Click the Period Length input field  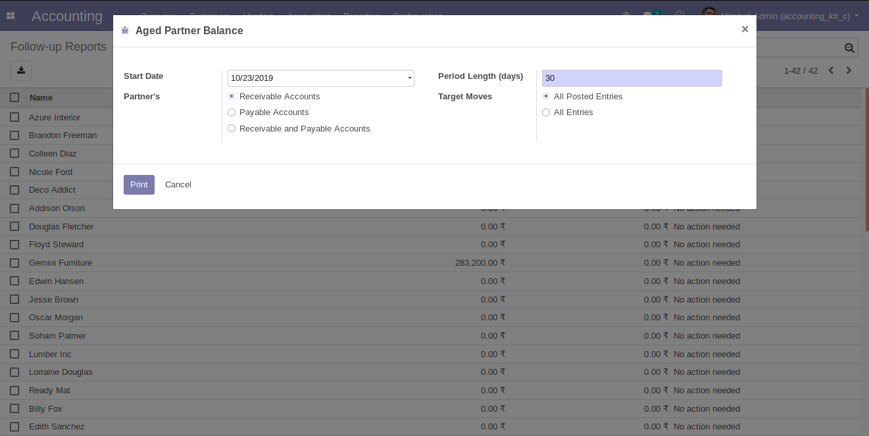pos(632,78)
